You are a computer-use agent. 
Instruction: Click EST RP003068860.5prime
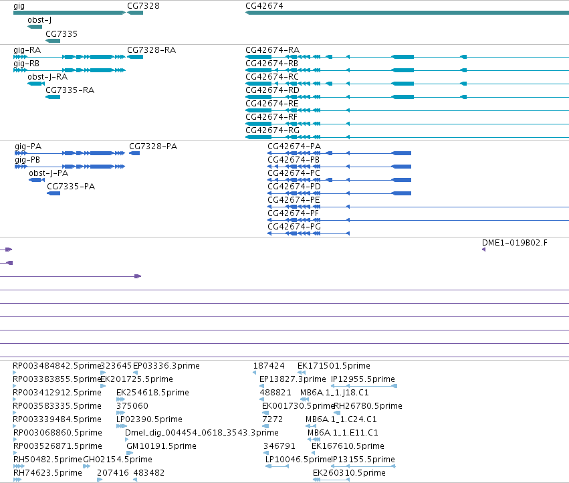[x=58, y=433]
